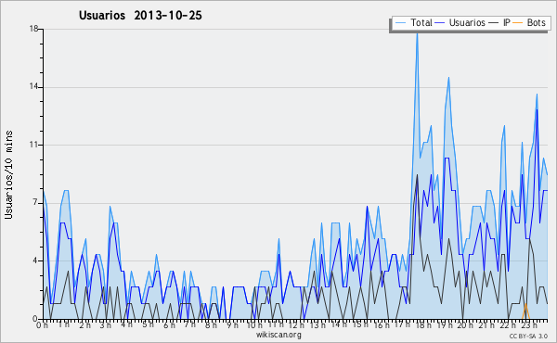This screenshot has width=557, height=343.
Task: Click the chart title 'Usuarios 2013-10-25'
Action: 140,16
